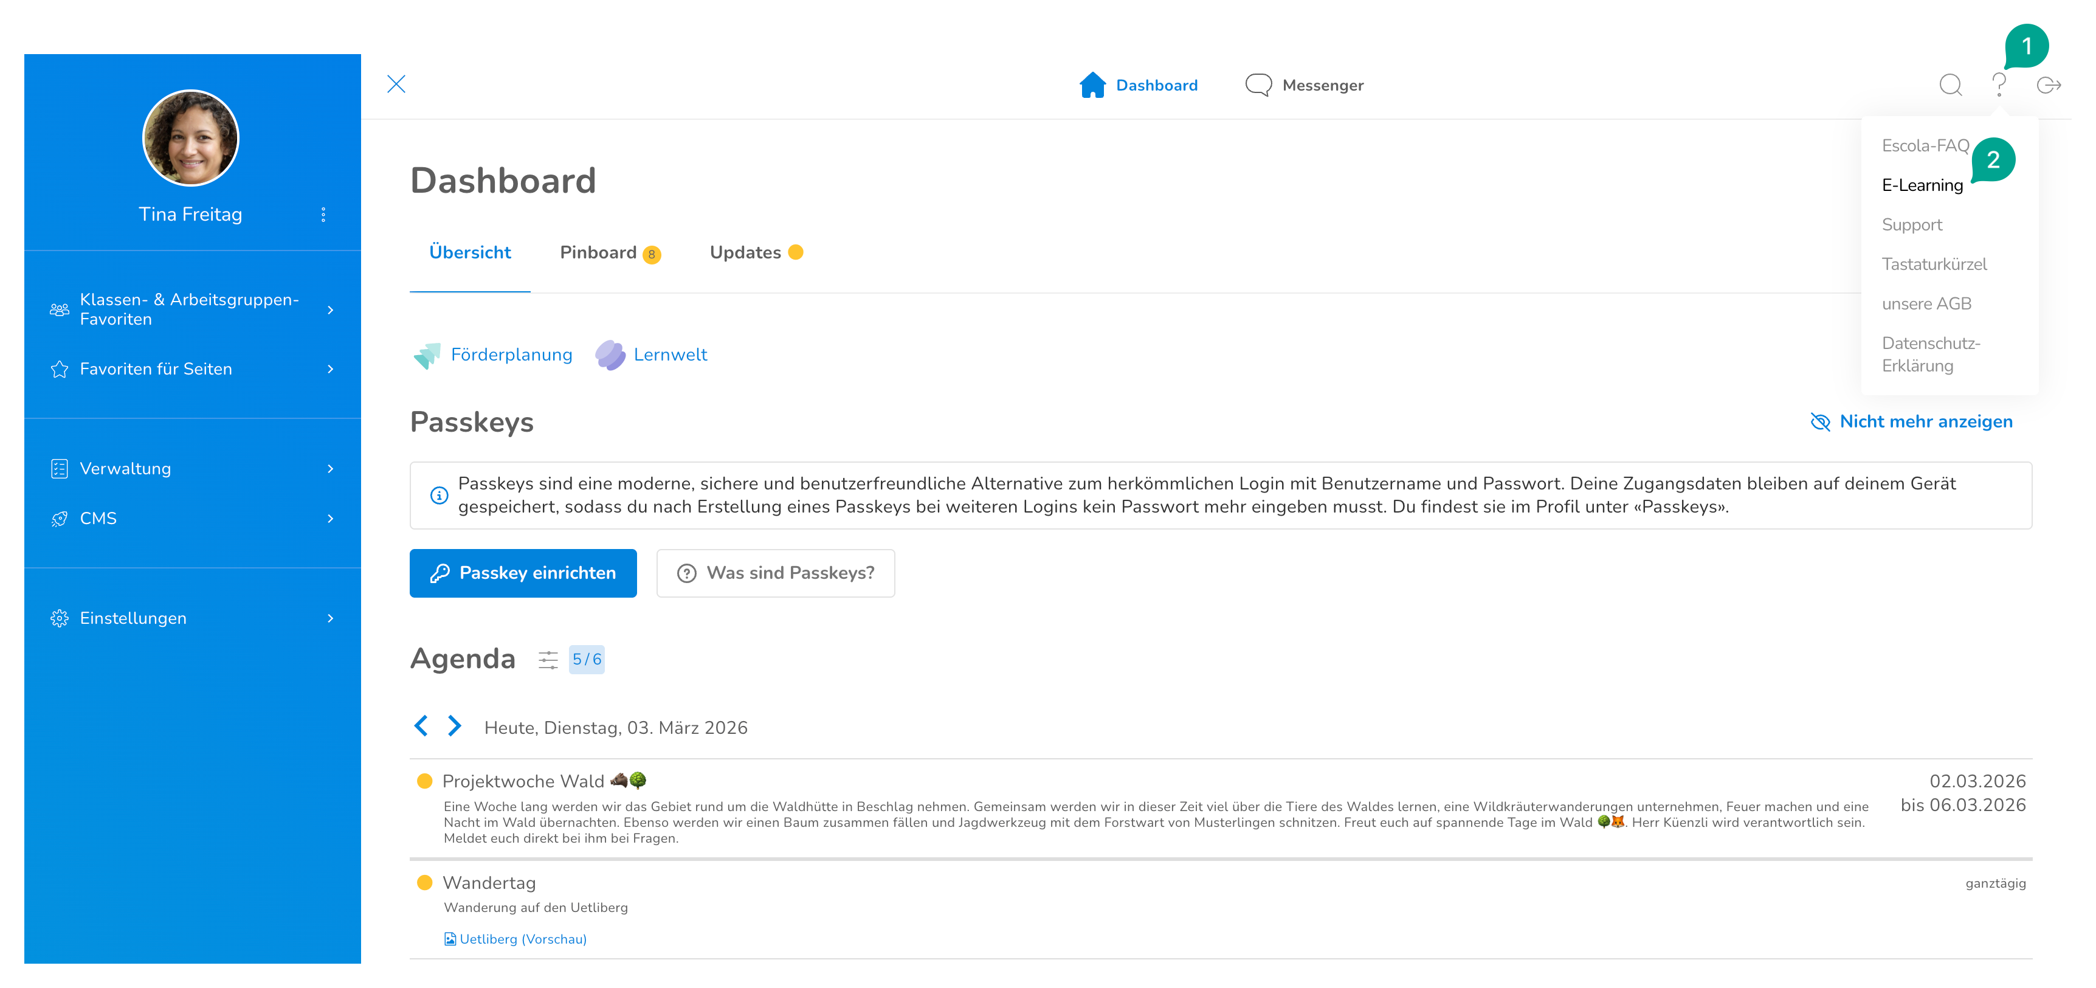Image resolution: width=2096 pixels, height=988 pixels.
Task: Click the search magnifier icon
Action: tap(1950, 85)
